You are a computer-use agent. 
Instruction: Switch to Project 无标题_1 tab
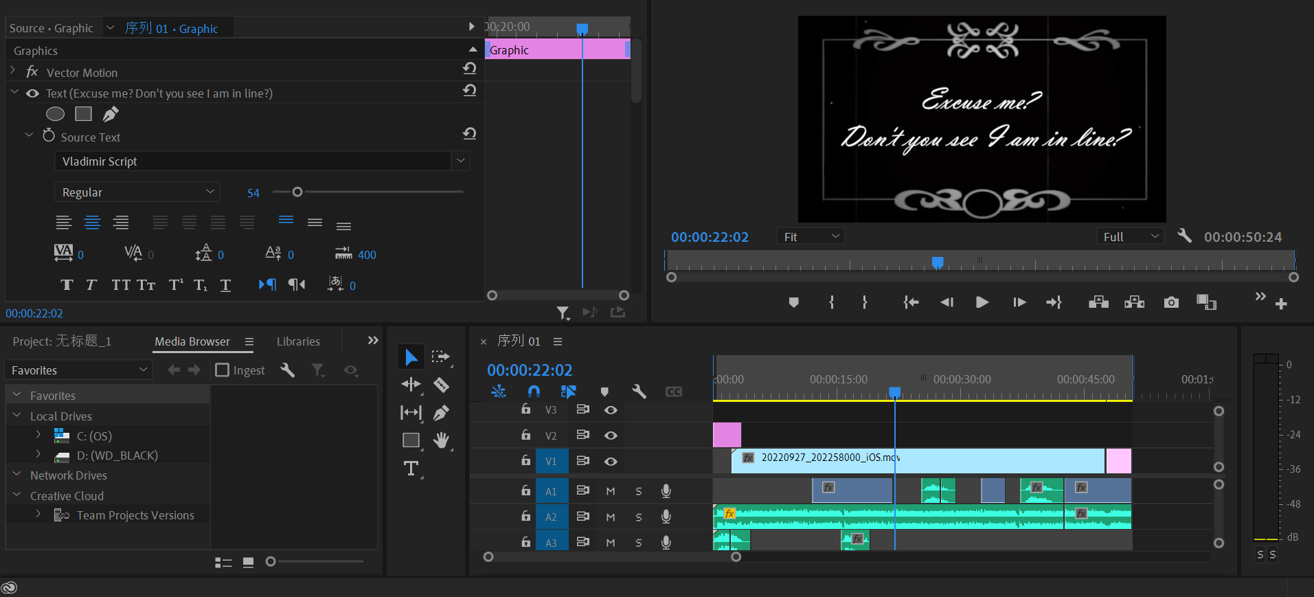pyautogui.click(x=62, y=341)
